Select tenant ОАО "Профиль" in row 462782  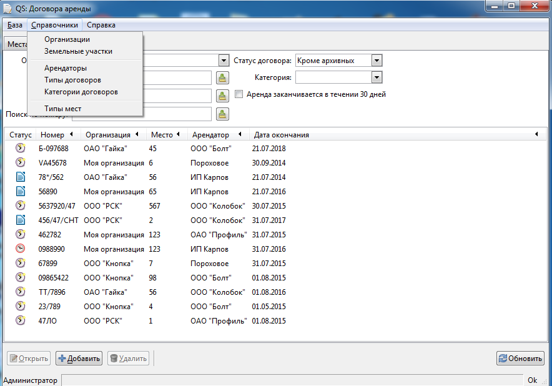[x=219, y=235]
